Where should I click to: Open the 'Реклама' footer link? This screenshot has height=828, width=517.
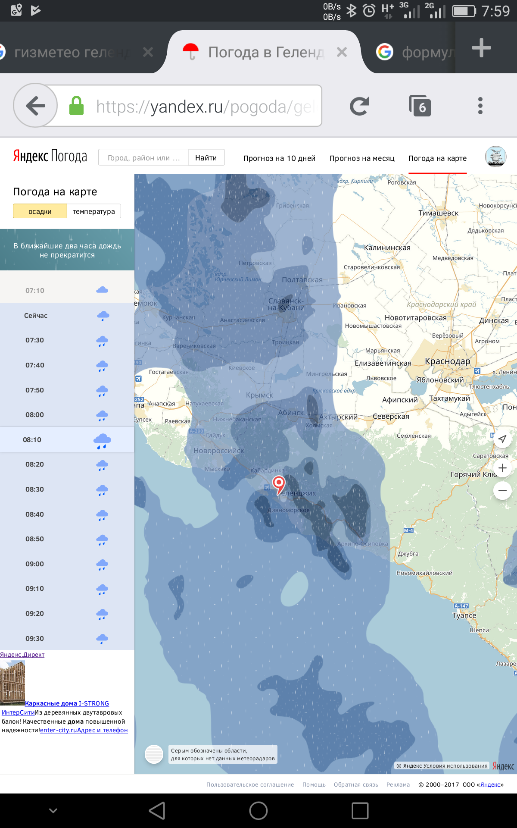pos(398,784)
